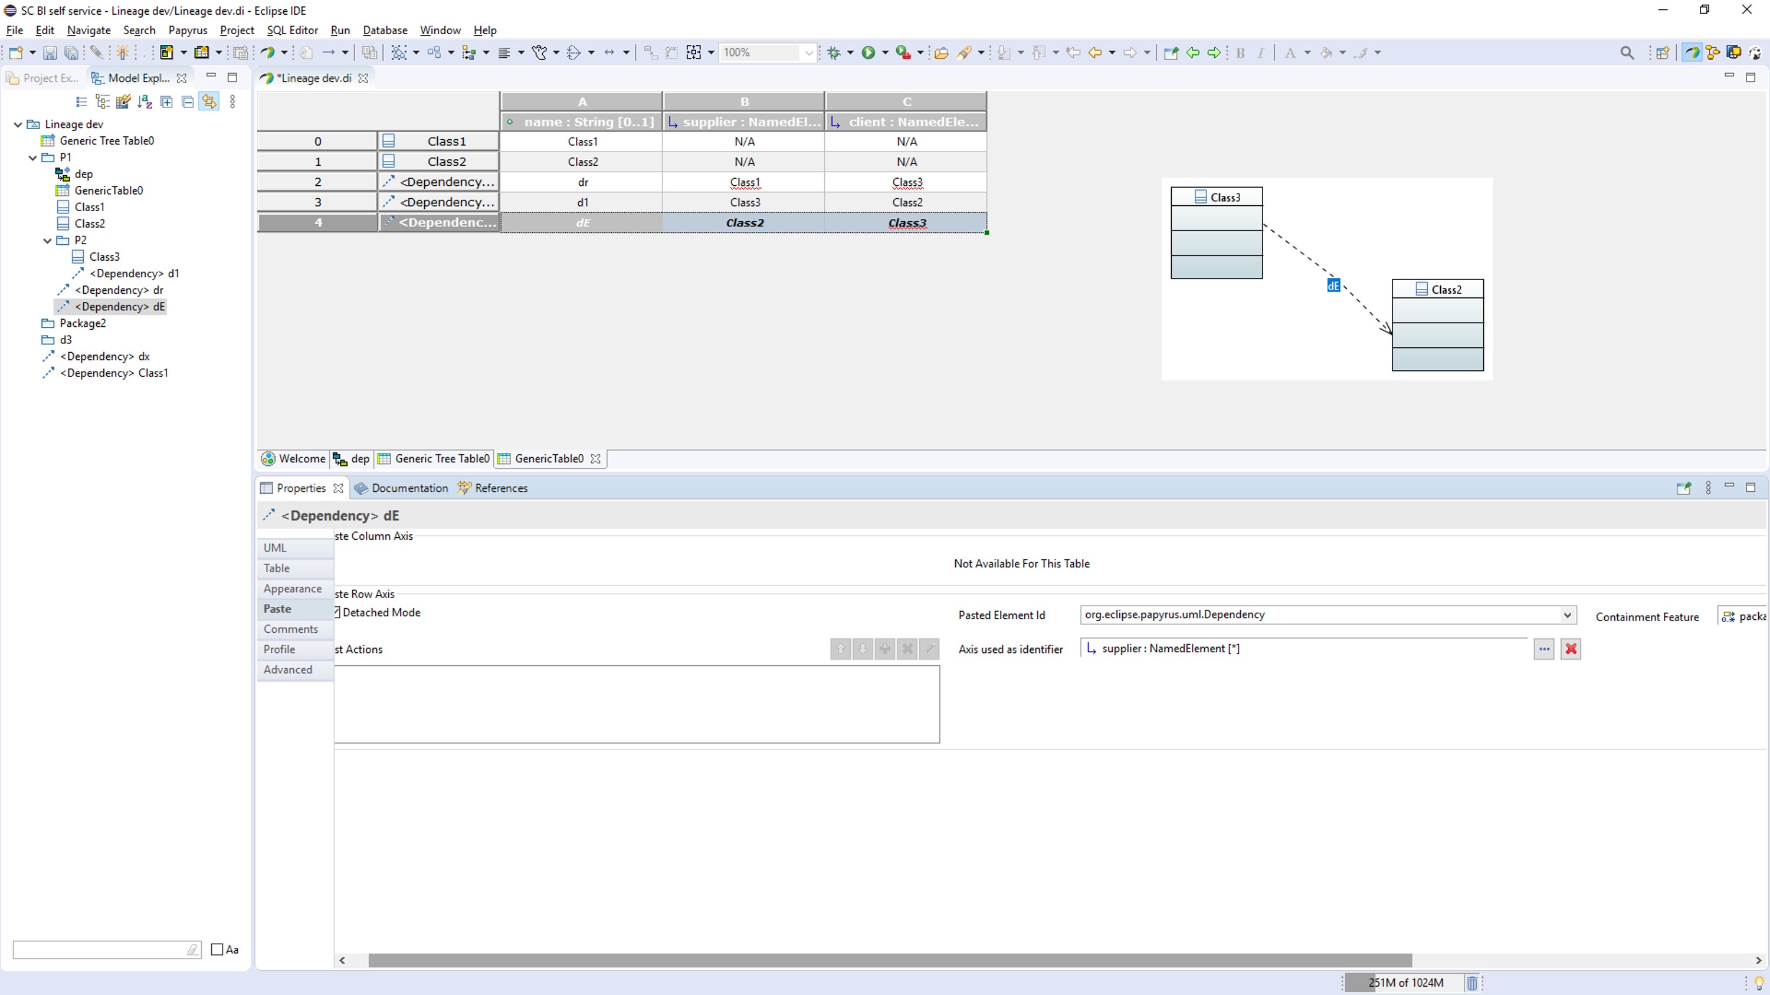Viewport: 1770px width, 995px height.
Task: Switch to the Documentation tab
Action: [x=401, y=488]
